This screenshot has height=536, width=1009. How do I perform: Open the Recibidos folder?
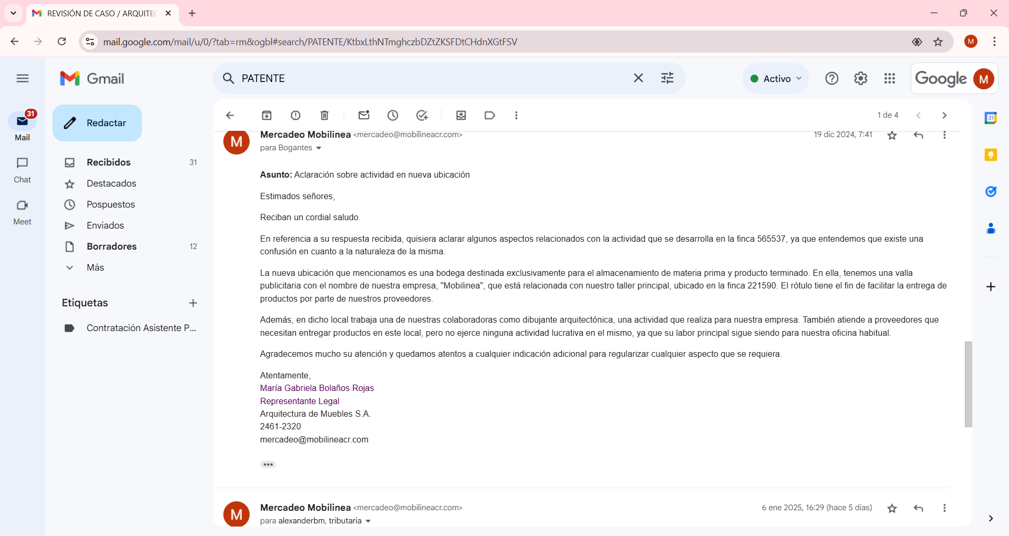pyautogui.click(x=108, y=162)
